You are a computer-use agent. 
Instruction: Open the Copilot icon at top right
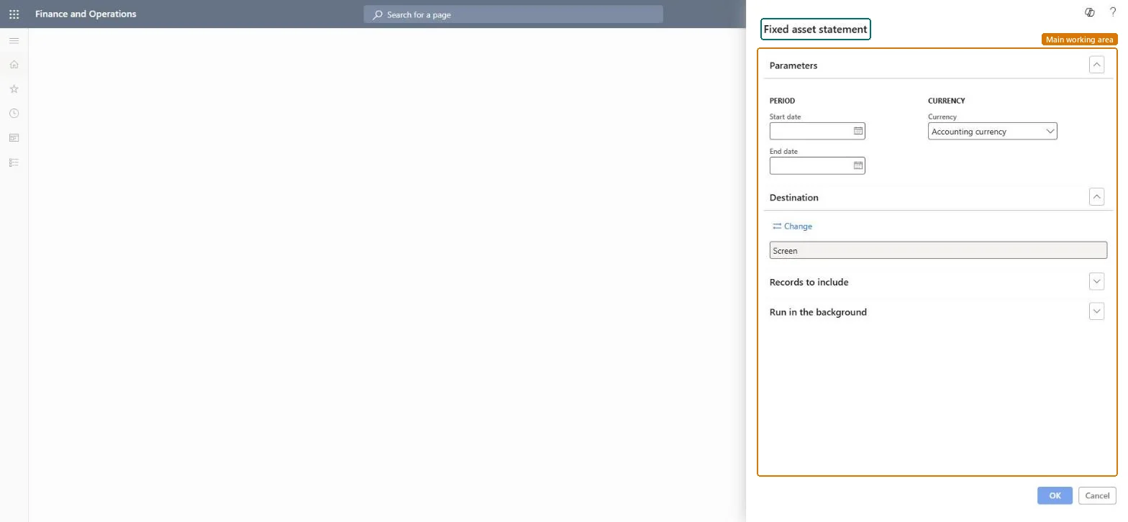coord(1090,12)
